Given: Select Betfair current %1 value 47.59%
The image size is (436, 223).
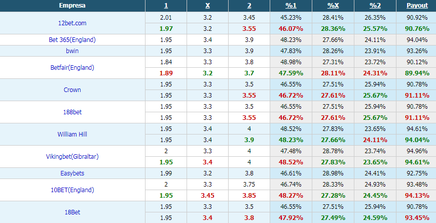Looking at the screenshot, I should point(291,73).
